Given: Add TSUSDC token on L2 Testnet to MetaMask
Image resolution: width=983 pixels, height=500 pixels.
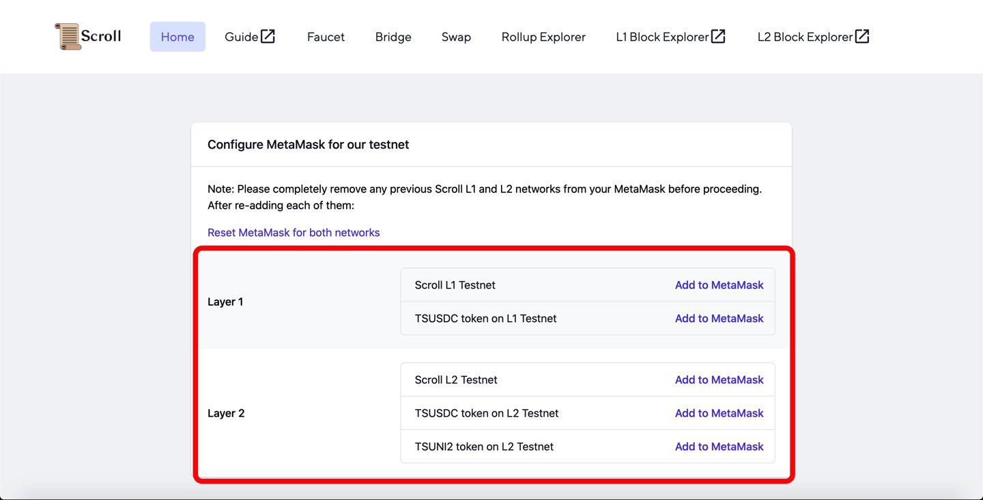Looking at the screenshot, I should tap(720, 413).
